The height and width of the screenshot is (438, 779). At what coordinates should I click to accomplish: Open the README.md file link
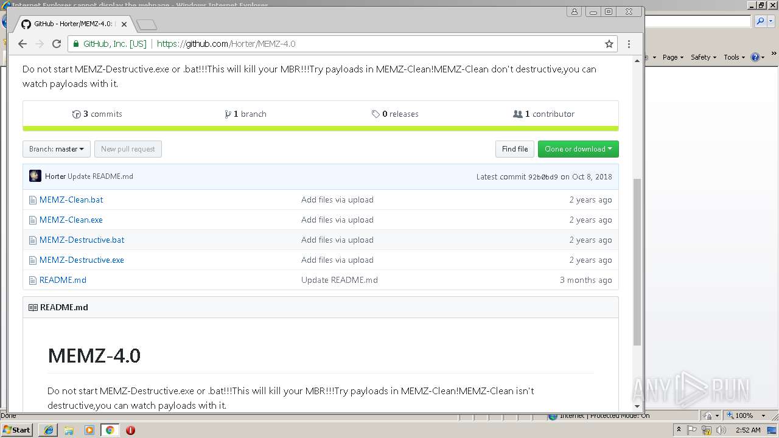tap(63, 280)
